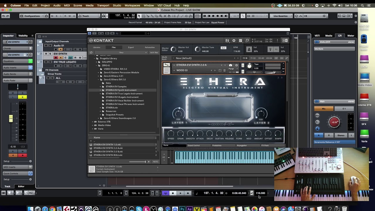
Task: Click the Instr Nav button
Action: click(x=154, y=52)
